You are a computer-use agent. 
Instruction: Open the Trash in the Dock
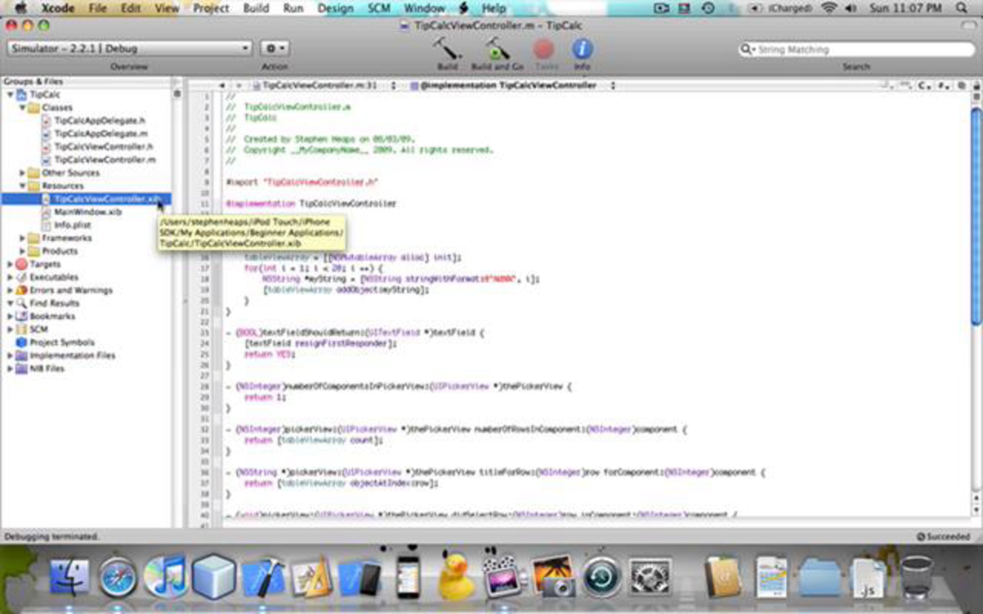coord(916,577)
